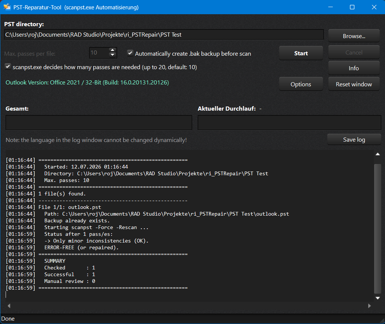The height and width of the screenshot is (324, 385).
Task: Open the Info dialog
Action: point(354,68)
